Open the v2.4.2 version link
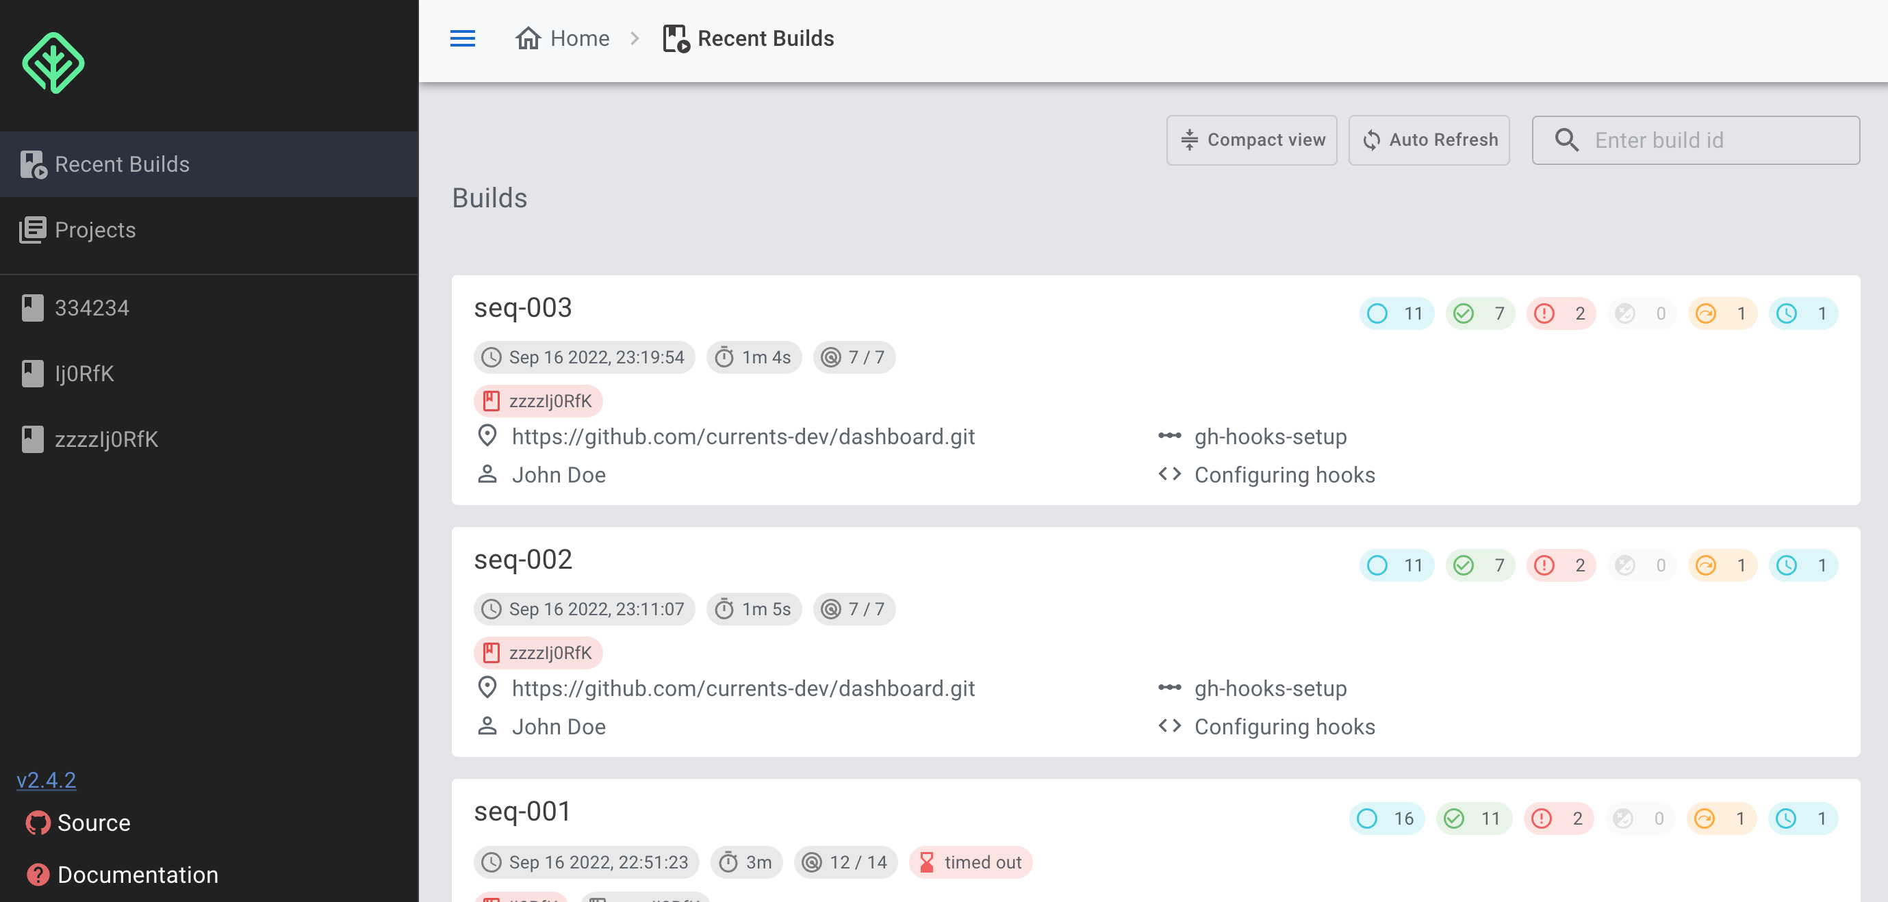Image resolution: width=1888 pixels, height=902 pixels. click(46, 779)
